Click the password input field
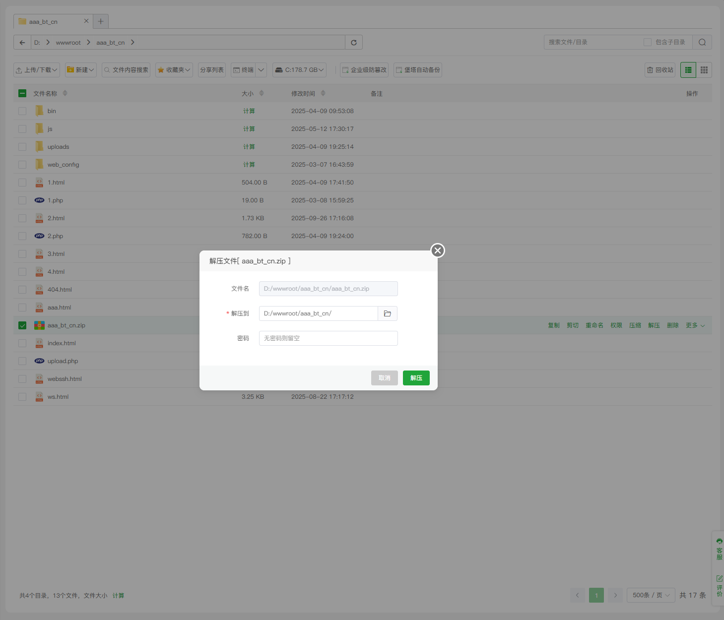Screen dimensions: 724x620 point(328,338)
